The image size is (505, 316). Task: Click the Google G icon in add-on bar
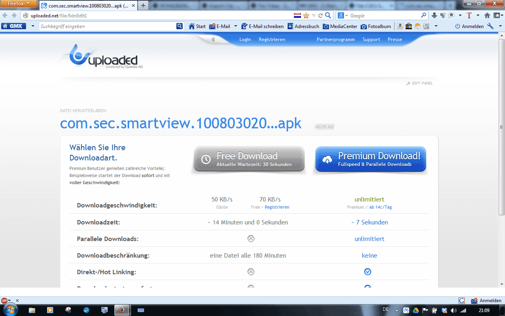click(x=462, y=301)
